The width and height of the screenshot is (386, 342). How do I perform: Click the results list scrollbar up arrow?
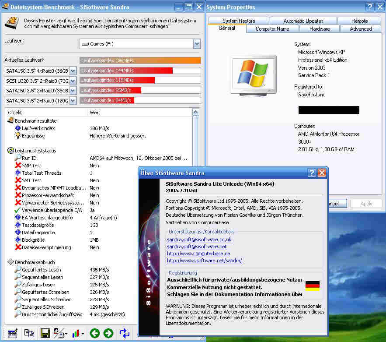[195, 113]
